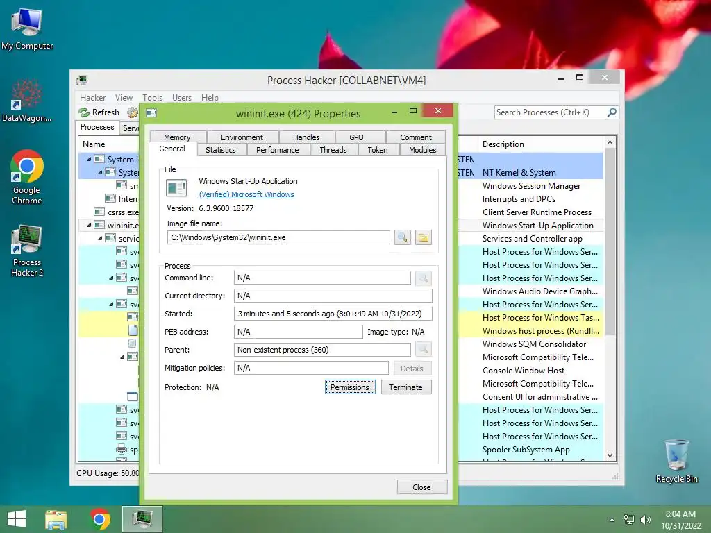Click the Parent process field

click(322, 350)
